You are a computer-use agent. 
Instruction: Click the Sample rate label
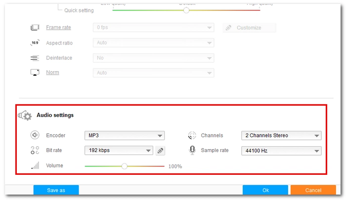pos(215,151)
